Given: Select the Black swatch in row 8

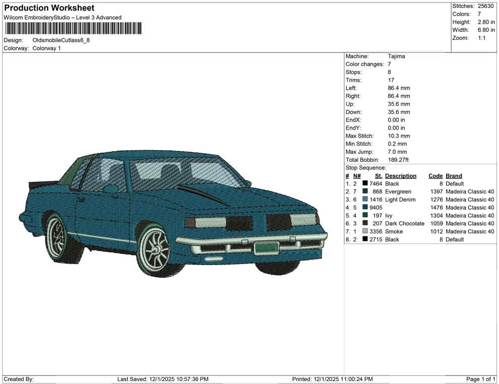Looking at the screenshot, I should [365, 239].
